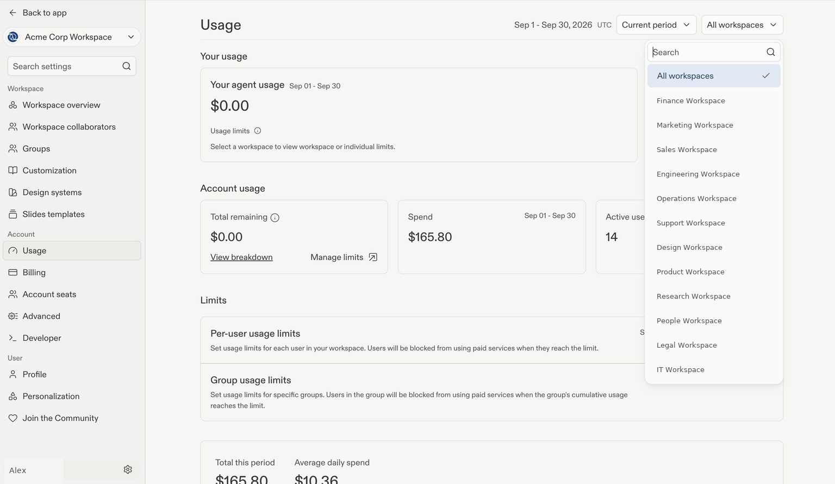Image resolution: width=835 pixels, height=484 pixels.
Task: Go back via Back to app
Action: (x=38, y=12)
